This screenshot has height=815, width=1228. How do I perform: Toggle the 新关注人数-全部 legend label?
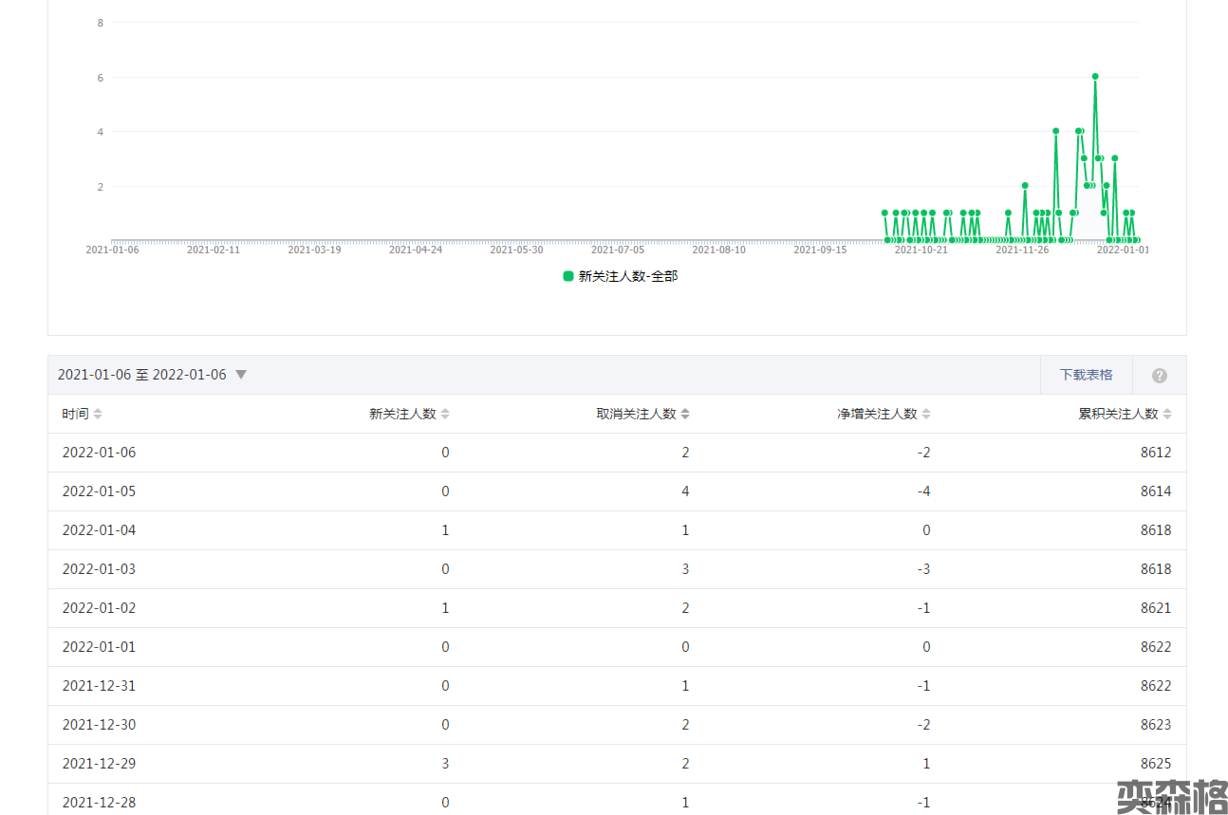pyautogui.click(x=628, y=276)
